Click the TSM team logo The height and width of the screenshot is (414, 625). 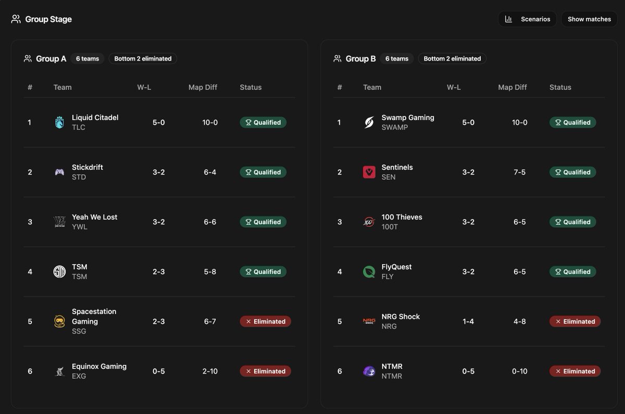[59, 271]
